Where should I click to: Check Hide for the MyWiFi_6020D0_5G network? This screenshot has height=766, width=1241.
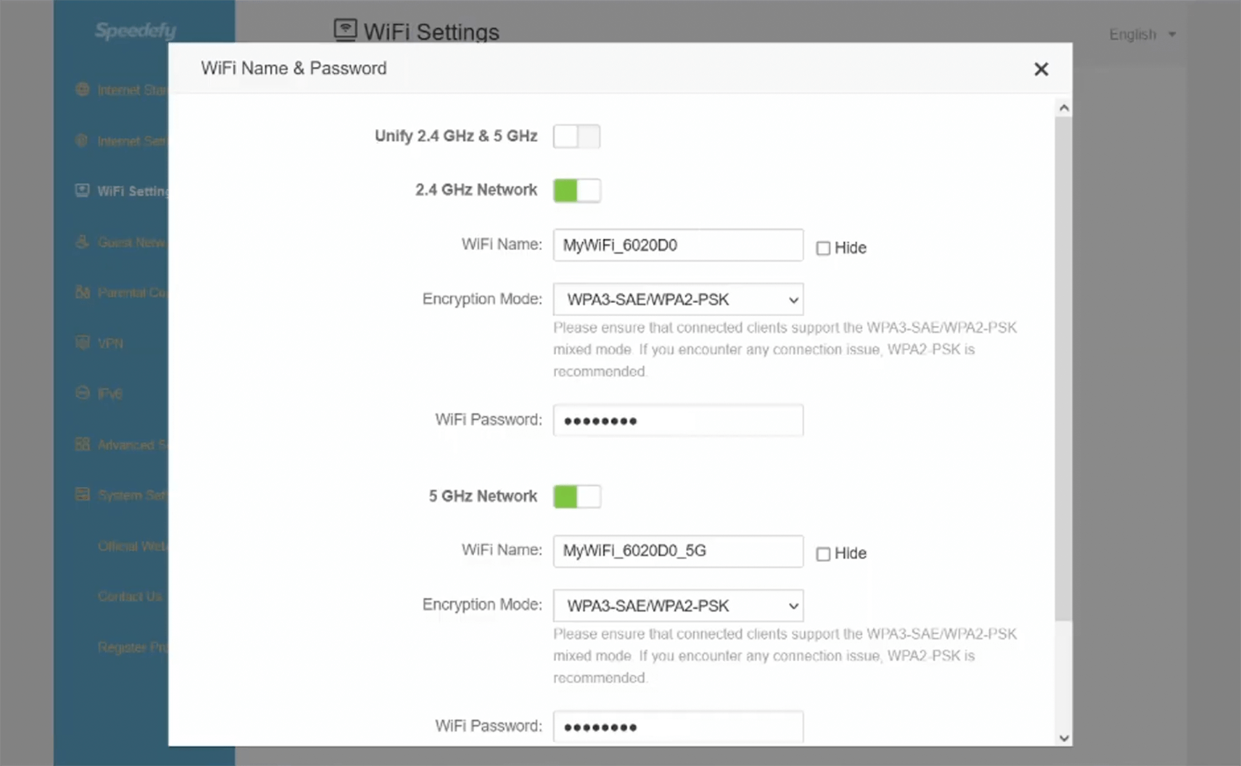[x=823, y=554]
